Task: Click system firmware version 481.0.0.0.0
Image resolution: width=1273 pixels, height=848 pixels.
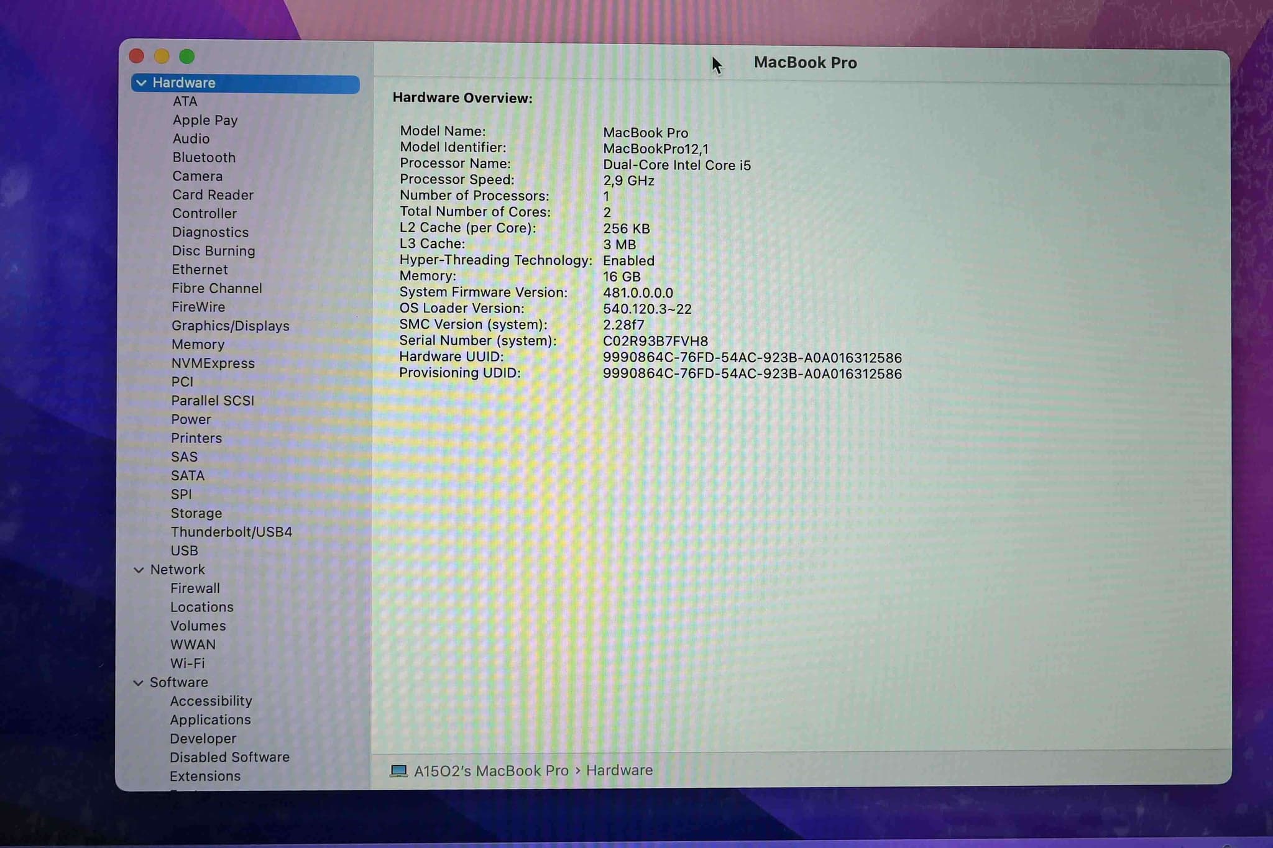Action: [x=638, y=293]
